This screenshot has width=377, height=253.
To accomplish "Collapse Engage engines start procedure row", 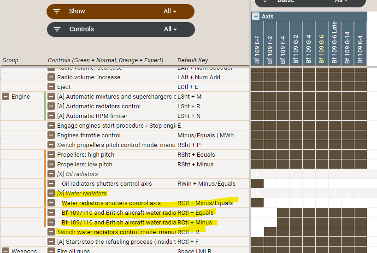I will [x=51, y=125].
